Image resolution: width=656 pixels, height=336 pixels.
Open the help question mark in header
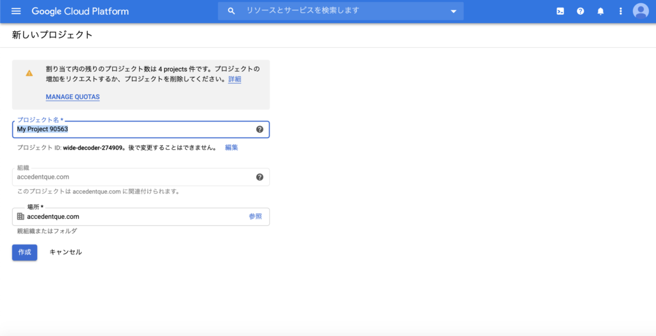[x=580, y=12]
